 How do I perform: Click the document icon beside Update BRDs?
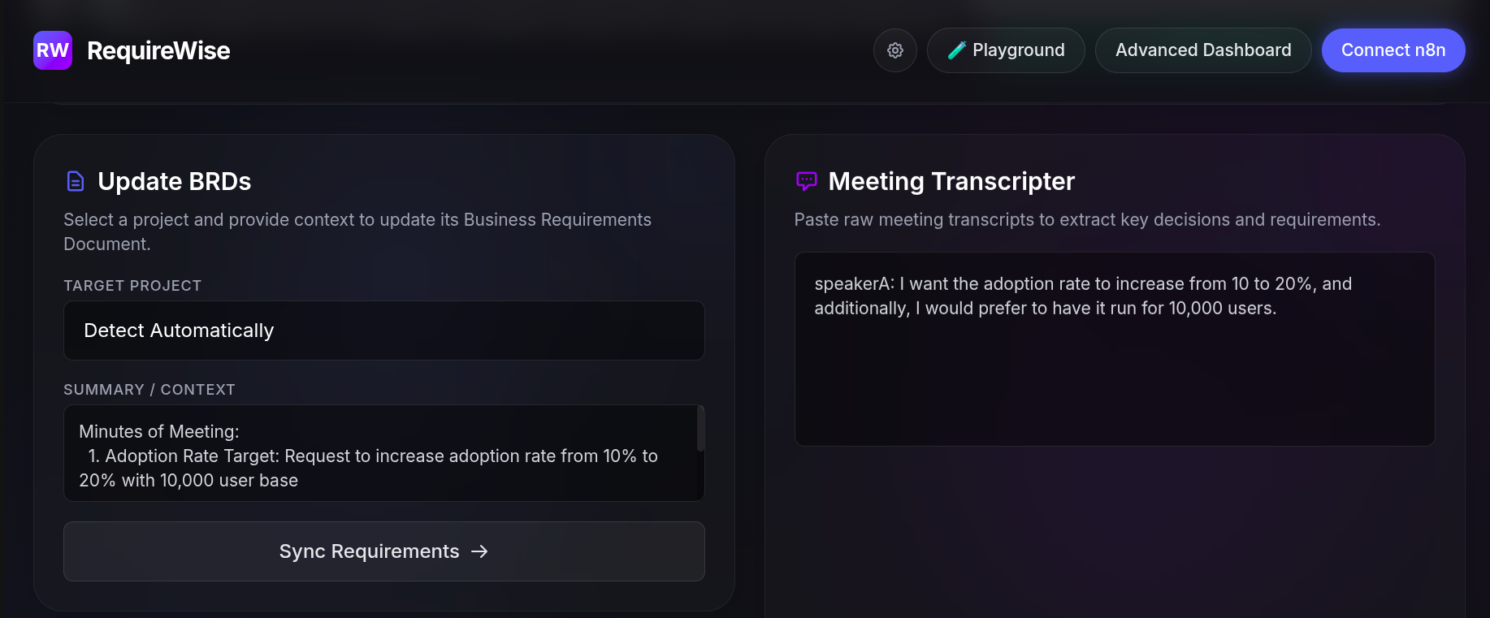coord(75,181)
